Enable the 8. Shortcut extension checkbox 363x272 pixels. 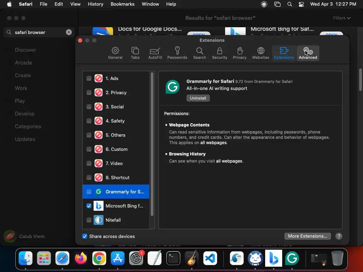click(x=89, y=177)
